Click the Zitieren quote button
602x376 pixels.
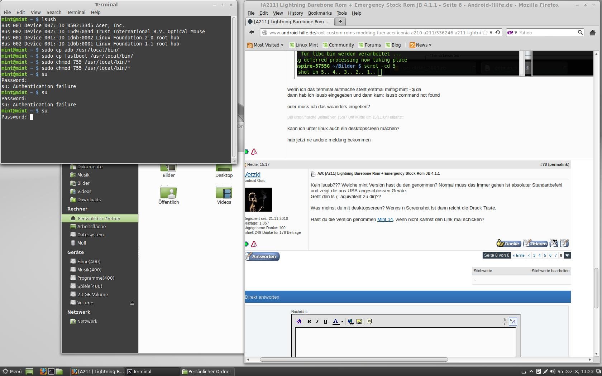pos(535,244)
